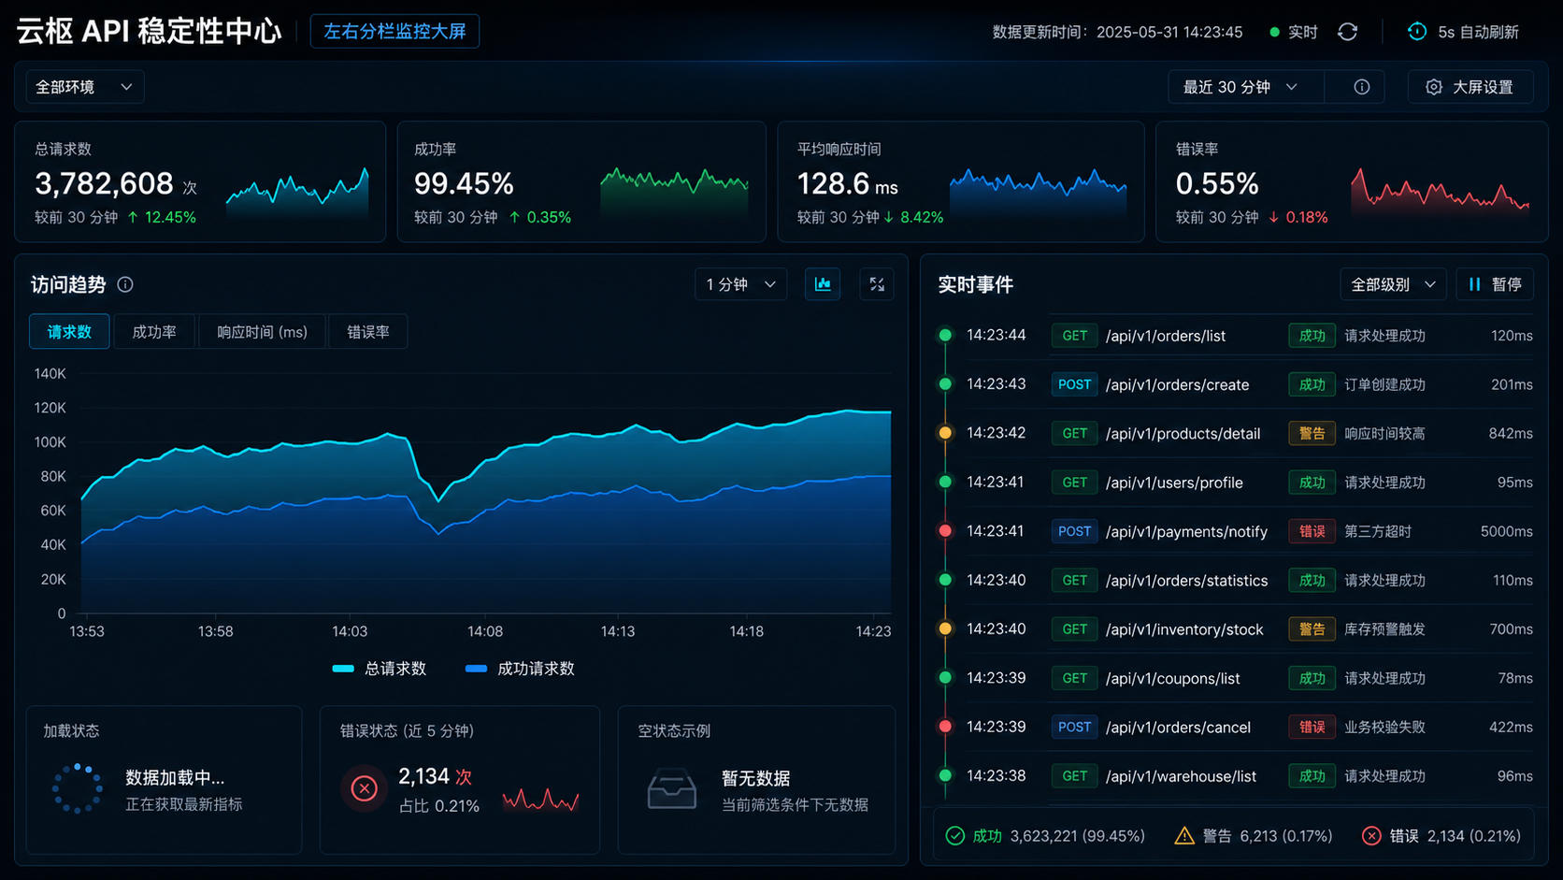
Task: Click the yellow status dot for /api/v1/products/detail
Action: click(x=945, y=433)
